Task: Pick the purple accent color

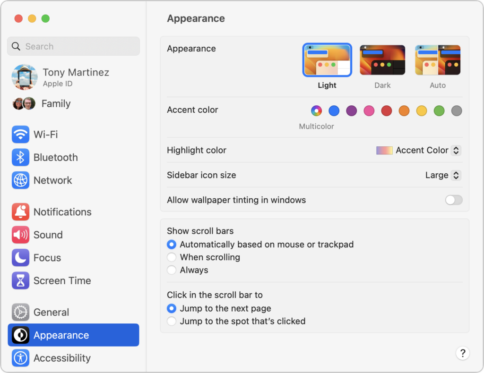Action: click(351, 111)
